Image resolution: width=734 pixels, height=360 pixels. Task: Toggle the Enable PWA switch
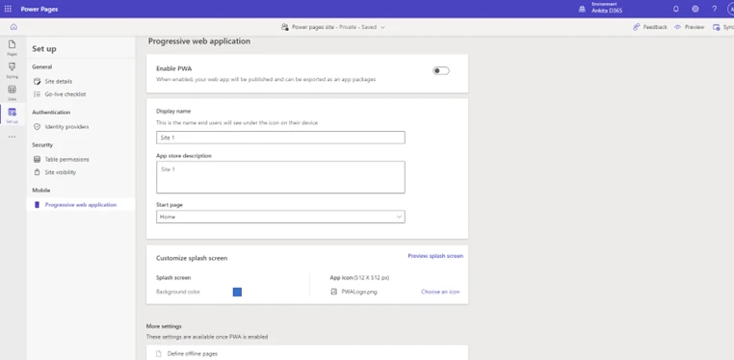coord(441,71)
